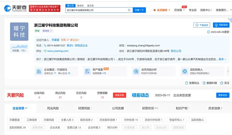Viewport: 232px width, 135px height.
Task: Switch to the 查老板 search tab
Action: [80, 6]
